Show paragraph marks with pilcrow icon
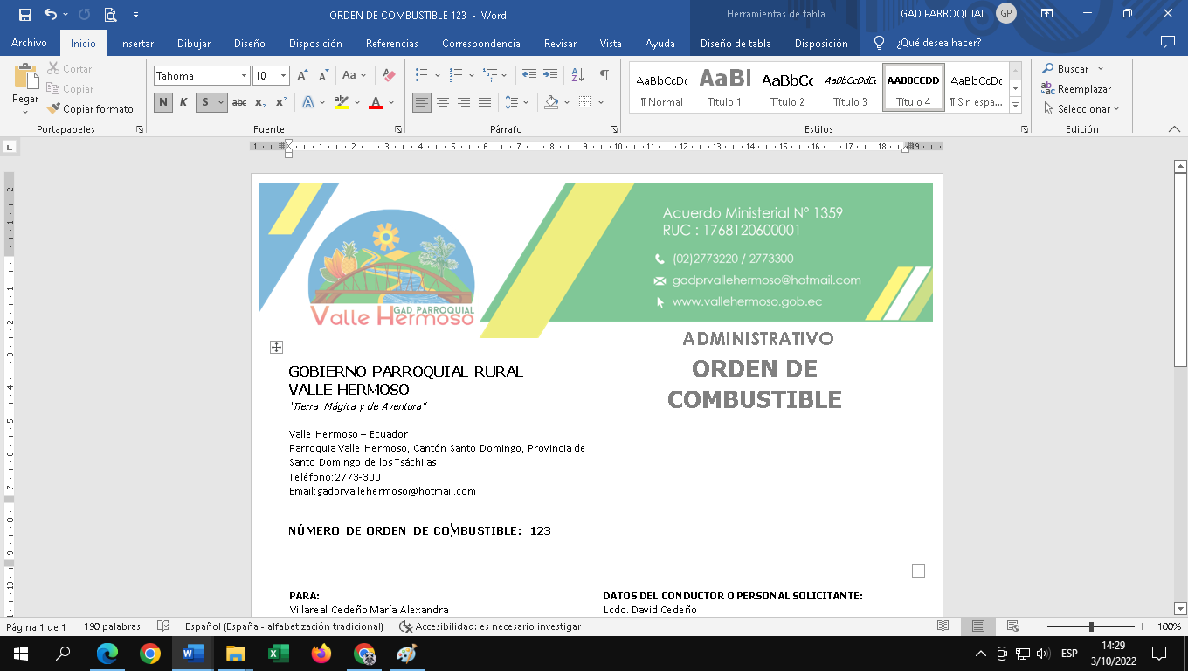Image resolution: width=1188 pixels, height=671 pixels. 604,75
